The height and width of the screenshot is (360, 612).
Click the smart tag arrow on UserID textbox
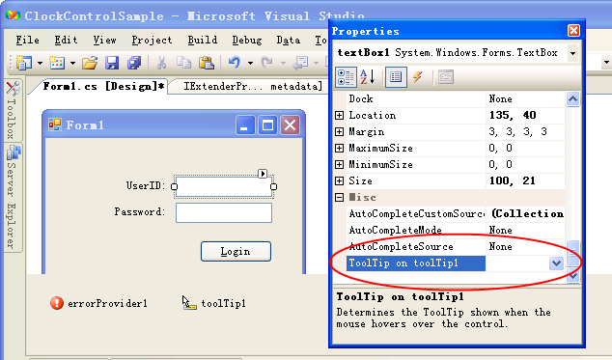[263, 174]
